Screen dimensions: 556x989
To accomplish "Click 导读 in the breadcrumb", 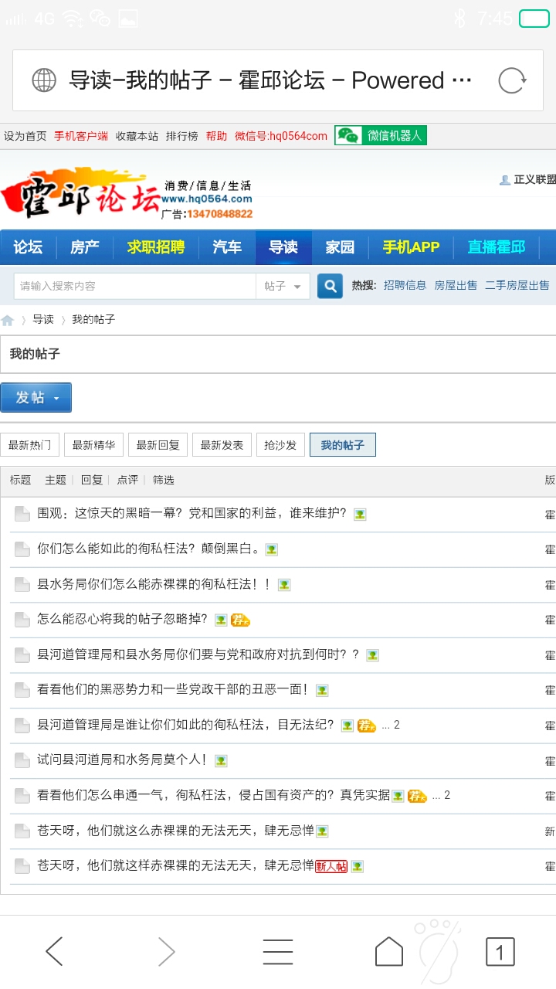I will [43, 320].
